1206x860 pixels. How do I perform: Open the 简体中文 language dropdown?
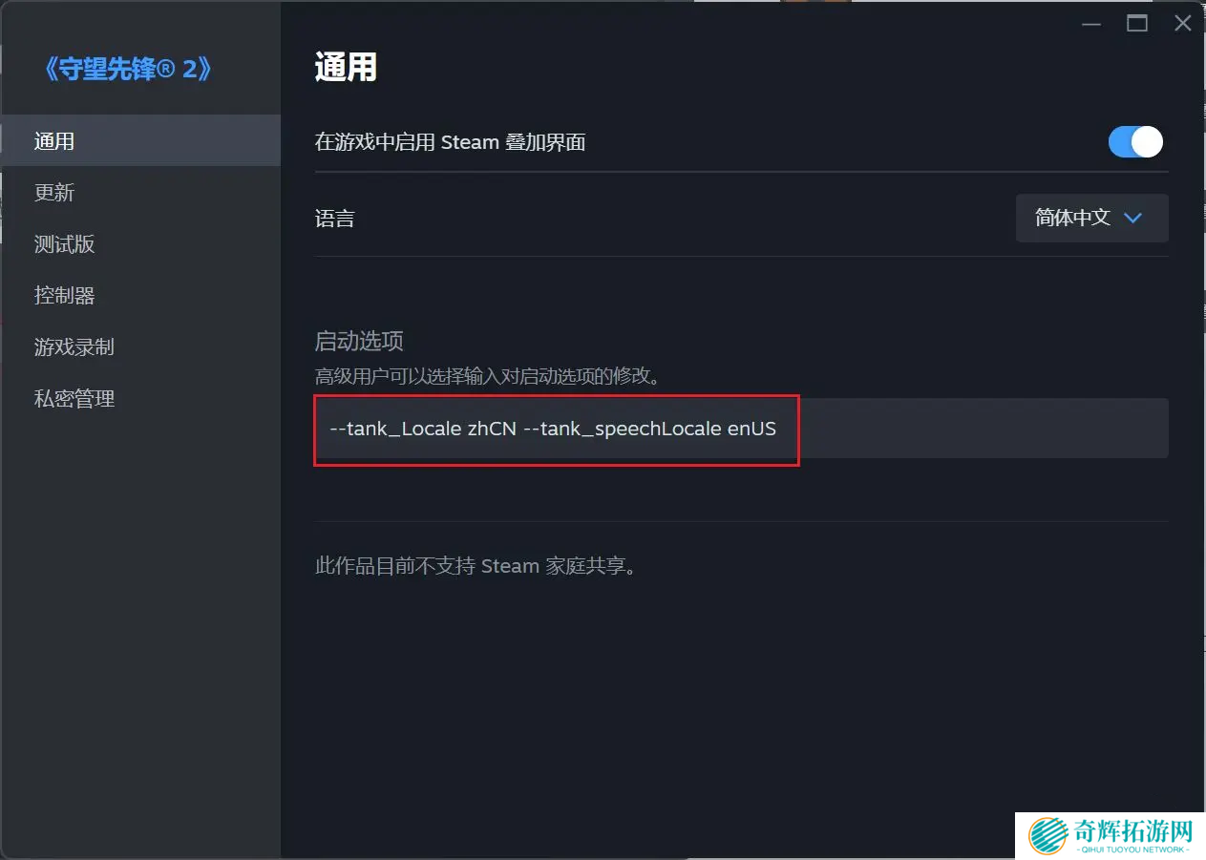[x=1091, y=218]
